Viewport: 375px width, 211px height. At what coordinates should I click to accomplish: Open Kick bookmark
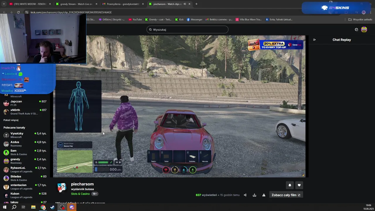coord(179,20)
